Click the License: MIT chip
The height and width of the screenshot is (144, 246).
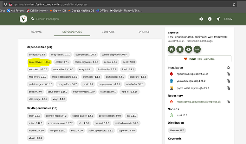tap(177, 130)
